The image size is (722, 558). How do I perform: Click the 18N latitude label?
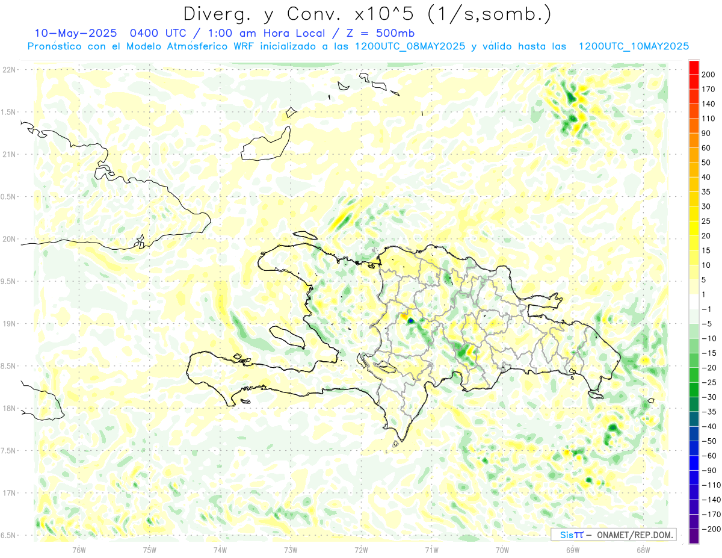[8, 408]
